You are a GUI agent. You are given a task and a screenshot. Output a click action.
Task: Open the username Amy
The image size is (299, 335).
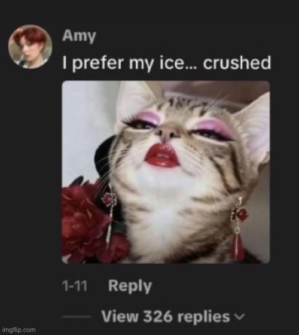(x=79, y=36)
